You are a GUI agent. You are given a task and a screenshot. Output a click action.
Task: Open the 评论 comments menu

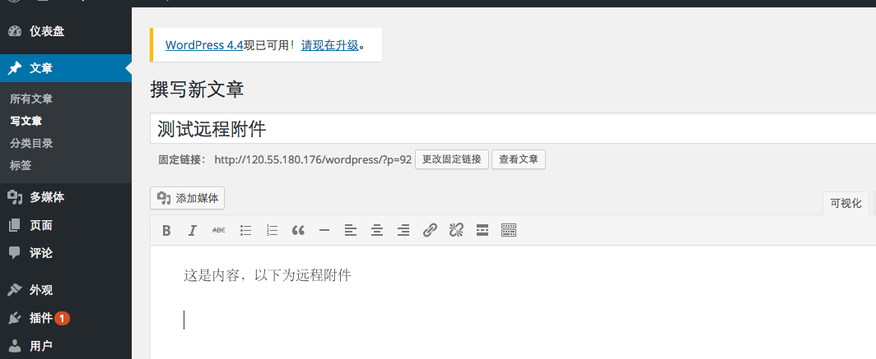point(65,253)
